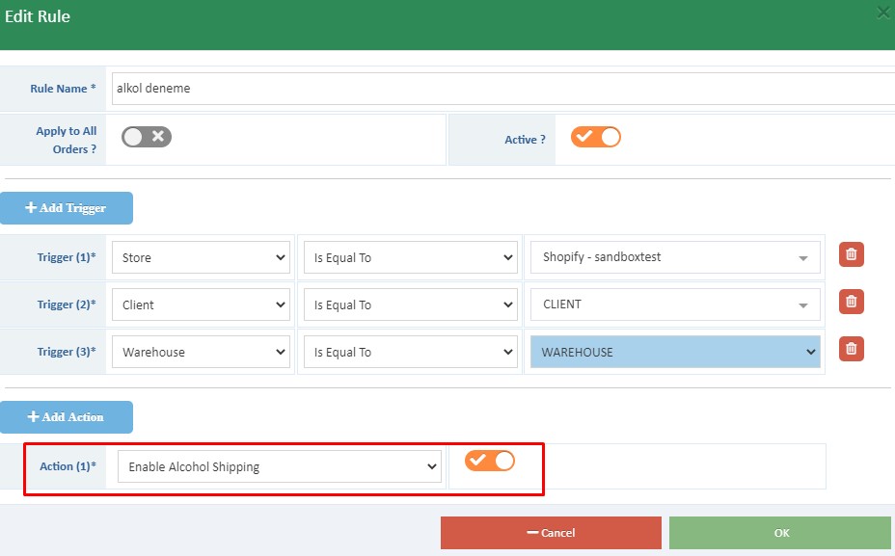Delete Trigger (1) using trash icon
Image resolution: width=895 pixels, height=556 pixels.
coord(851,255)
